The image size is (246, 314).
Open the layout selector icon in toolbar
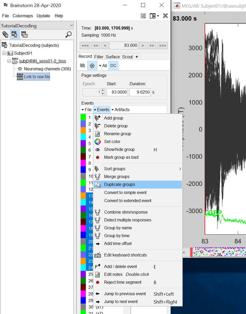point(154,16)
